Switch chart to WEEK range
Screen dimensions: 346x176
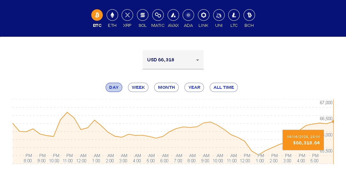click(x=138, y=87)
